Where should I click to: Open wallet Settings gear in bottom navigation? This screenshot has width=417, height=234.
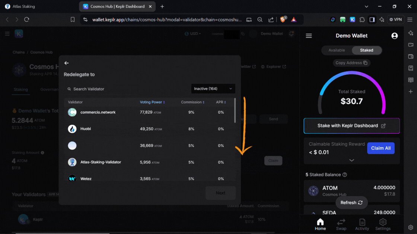click(383, 224)
